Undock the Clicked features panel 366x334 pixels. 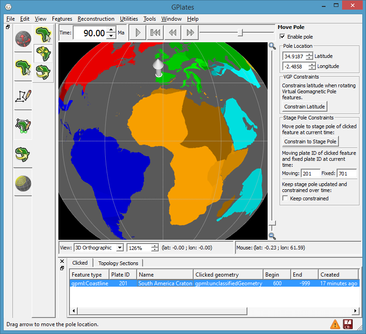click(62, 268)
